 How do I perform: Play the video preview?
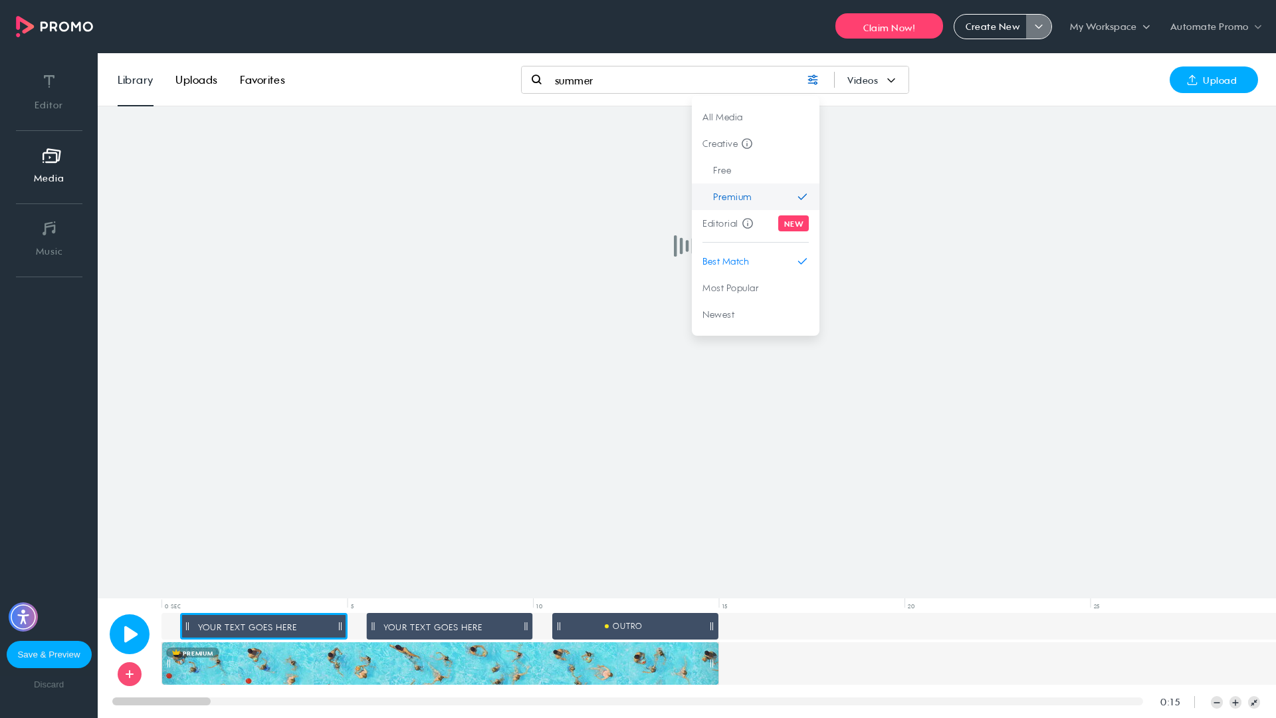coord(130,634)
